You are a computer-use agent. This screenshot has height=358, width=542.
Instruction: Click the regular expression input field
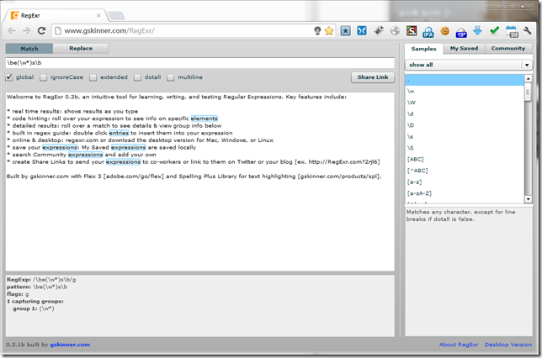pyautogui.click(x=199, y=63)
